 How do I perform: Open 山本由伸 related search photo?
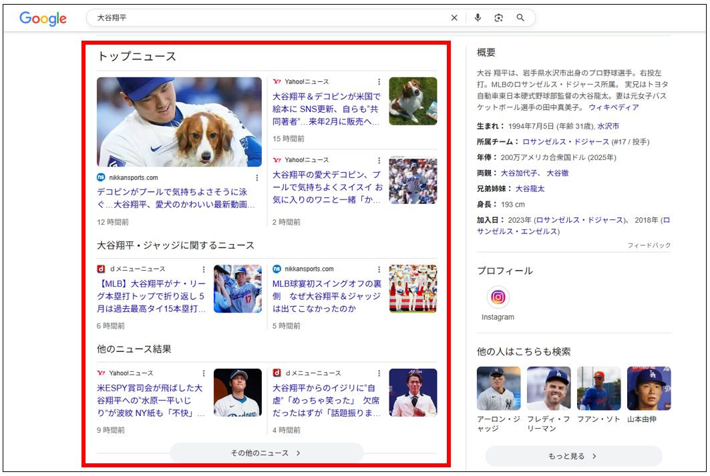(x=649, y=388)
